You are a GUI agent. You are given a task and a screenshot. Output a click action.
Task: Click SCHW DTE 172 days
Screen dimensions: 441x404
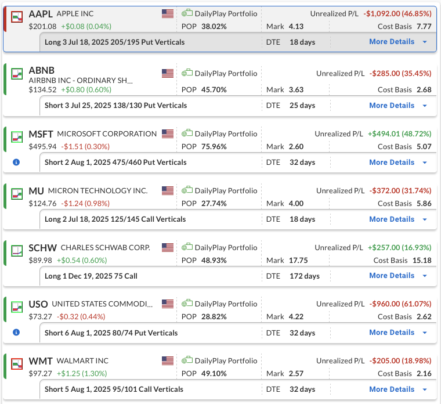point(305,276)
